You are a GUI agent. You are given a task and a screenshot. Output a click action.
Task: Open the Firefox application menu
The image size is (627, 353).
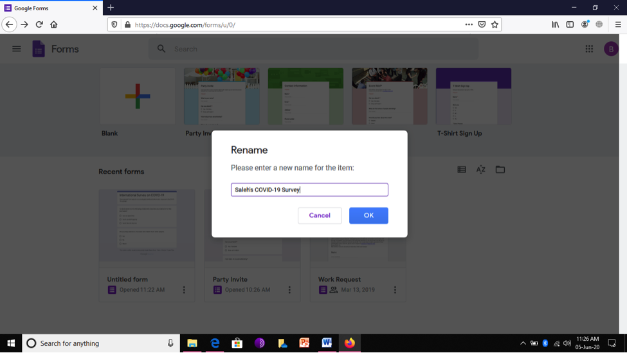pos(618,24)
